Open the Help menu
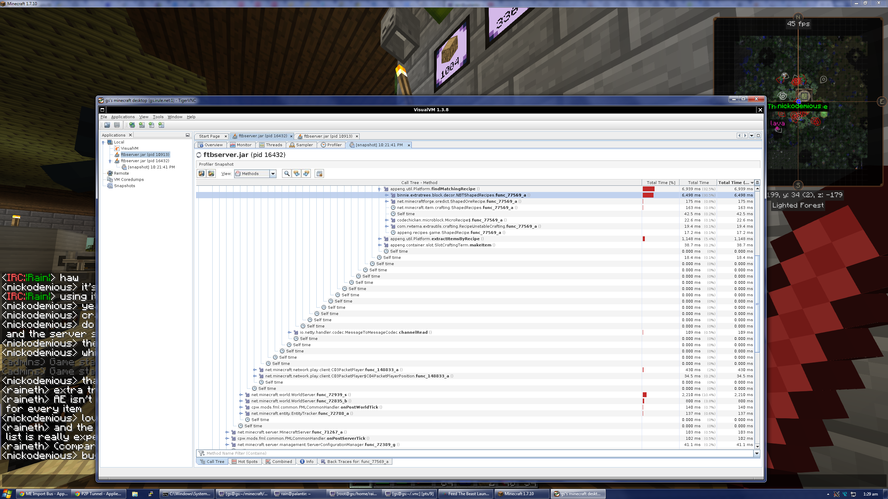888x499 pixels. tap(191, 117)
